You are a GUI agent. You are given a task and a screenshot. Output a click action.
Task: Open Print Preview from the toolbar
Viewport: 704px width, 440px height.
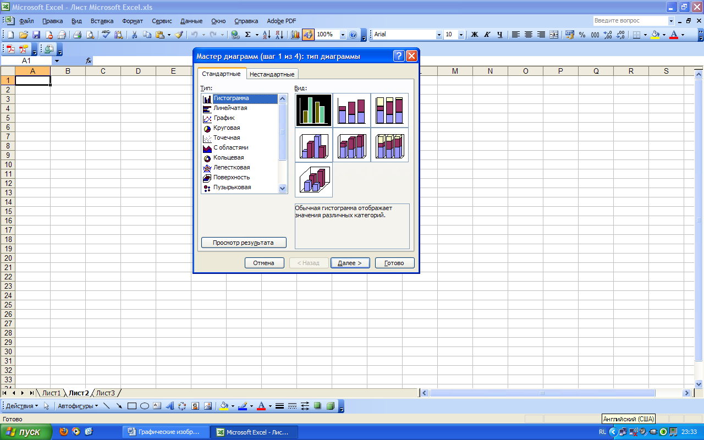click(x=90, y=35)
